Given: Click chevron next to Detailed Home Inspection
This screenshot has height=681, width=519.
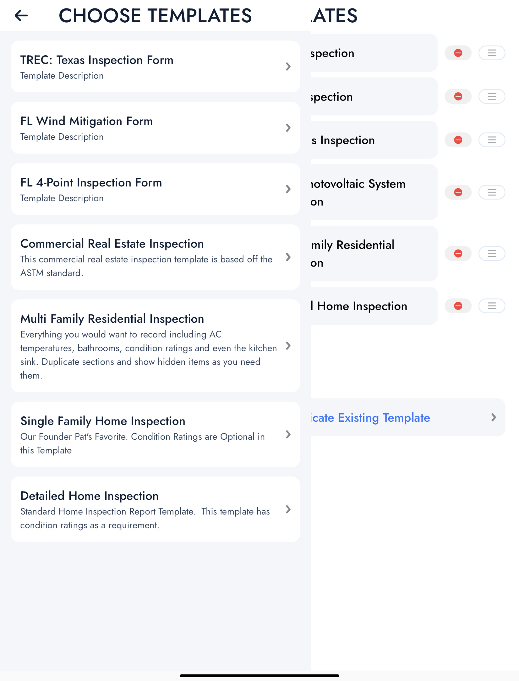Looking at the screenshot, I should [288, 509].
